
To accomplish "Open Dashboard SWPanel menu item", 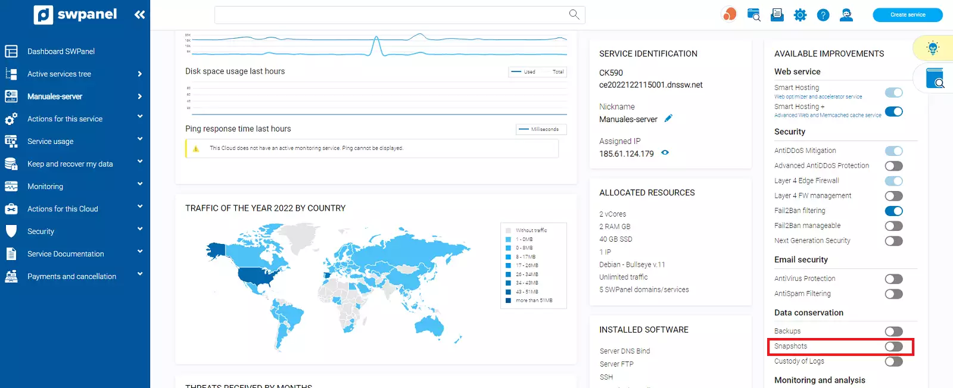I will tap(61, 51).
